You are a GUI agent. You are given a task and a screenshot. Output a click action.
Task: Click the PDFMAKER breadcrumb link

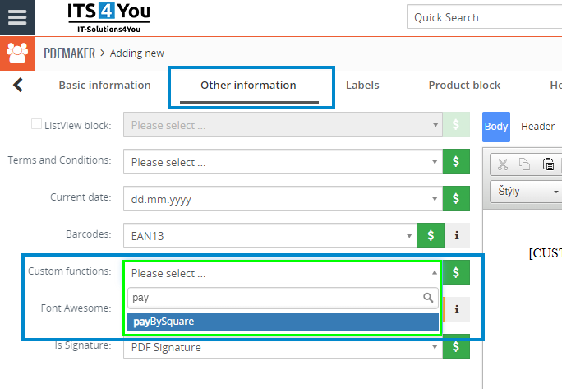click(68, 53)
